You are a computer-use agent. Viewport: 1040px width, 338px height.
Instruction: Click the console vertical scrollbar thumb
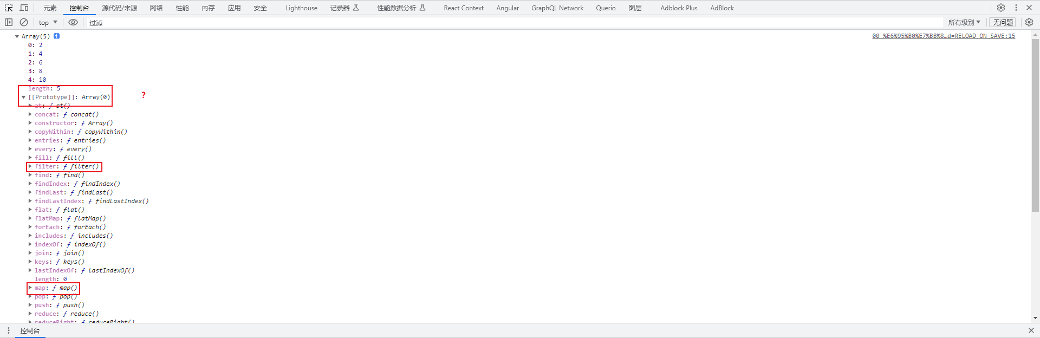(x=1035, y=125)
